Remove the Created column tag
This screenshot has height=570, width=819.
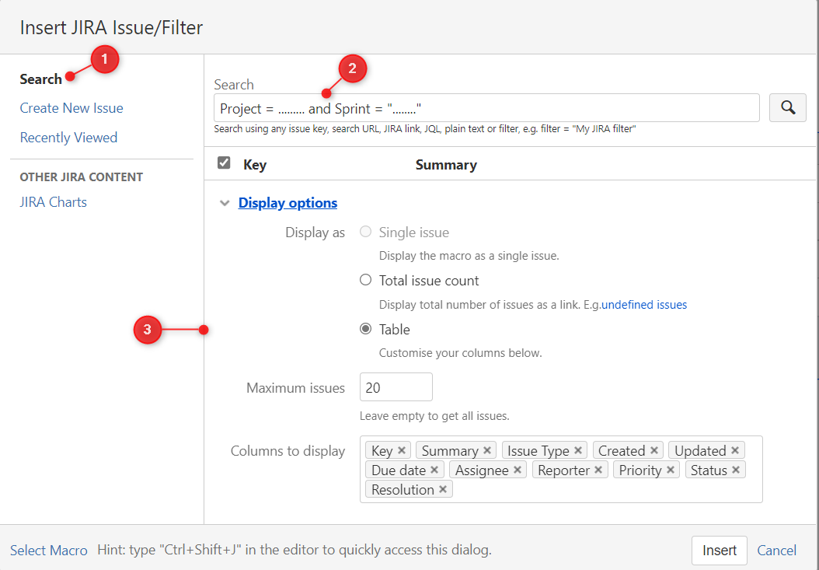[654, 450]
